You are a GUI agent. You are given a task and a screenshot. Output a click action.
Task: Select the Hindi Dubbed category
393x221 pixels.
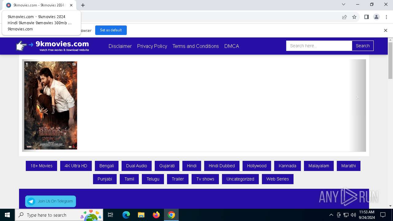[222, 166]
